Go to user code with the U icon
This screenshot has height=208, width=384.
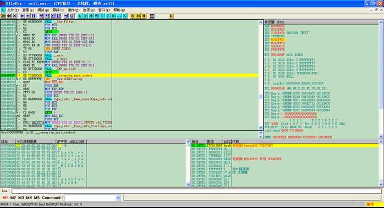[72, 16]
